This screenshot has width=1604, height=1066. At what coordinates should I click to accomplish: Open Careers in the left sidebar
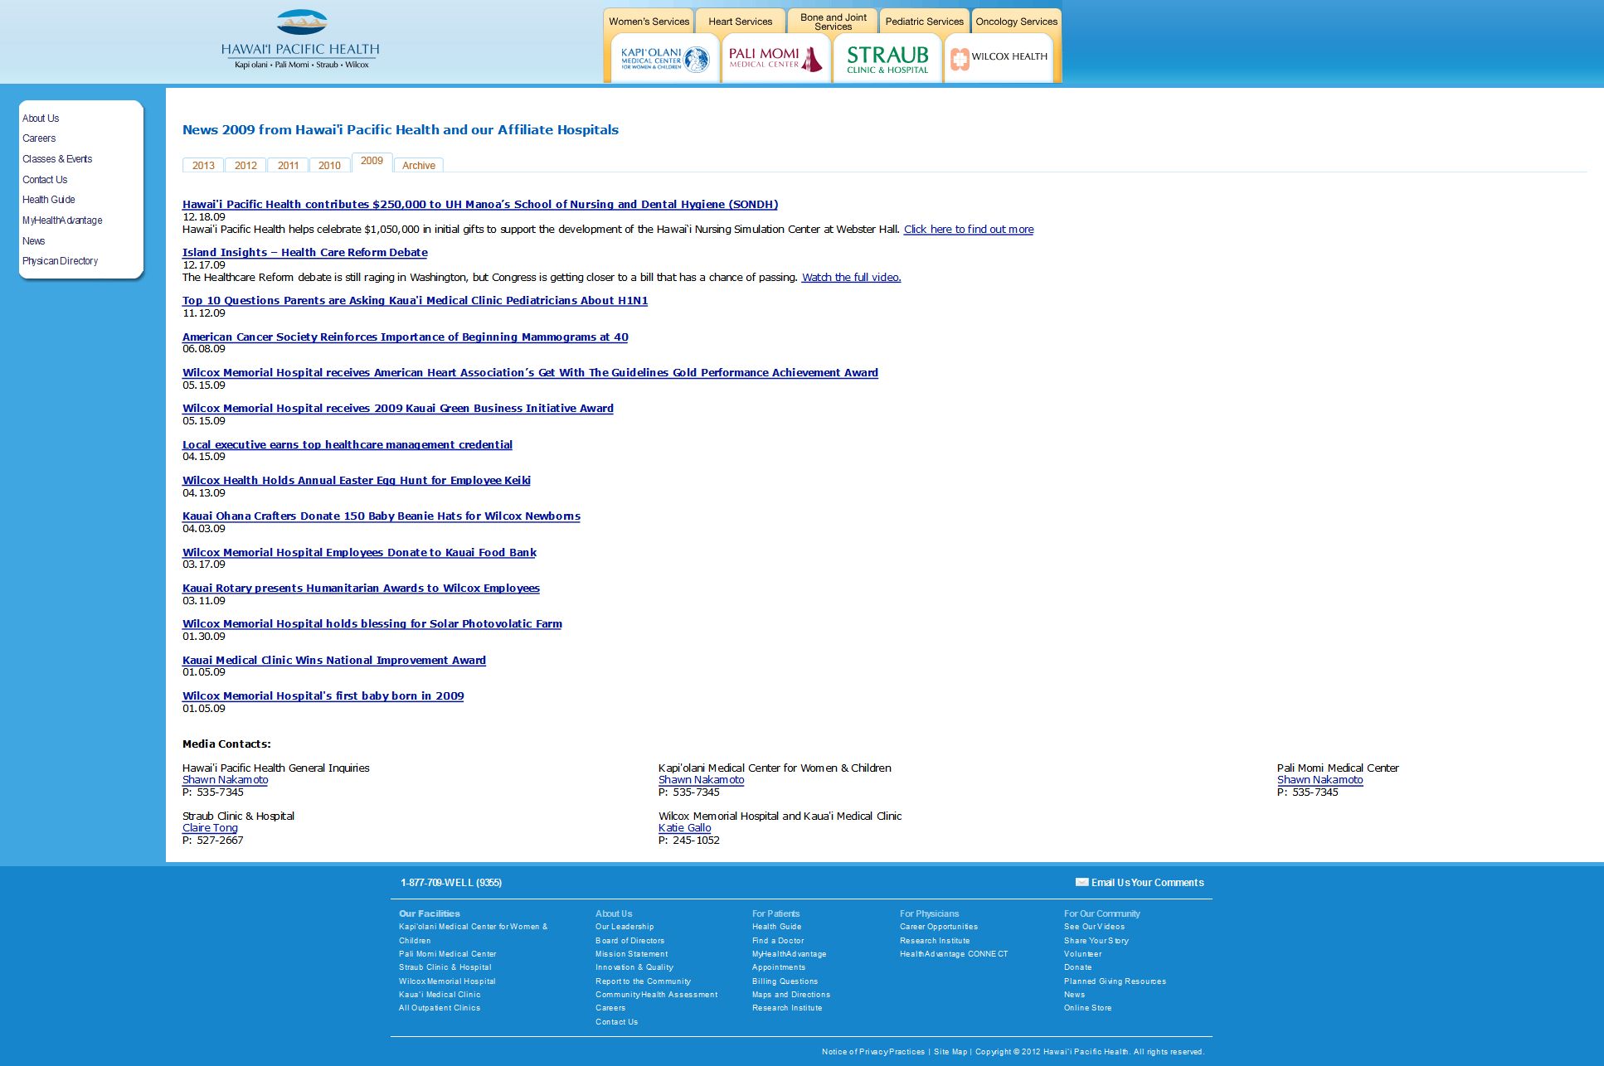tap(39, 138)
